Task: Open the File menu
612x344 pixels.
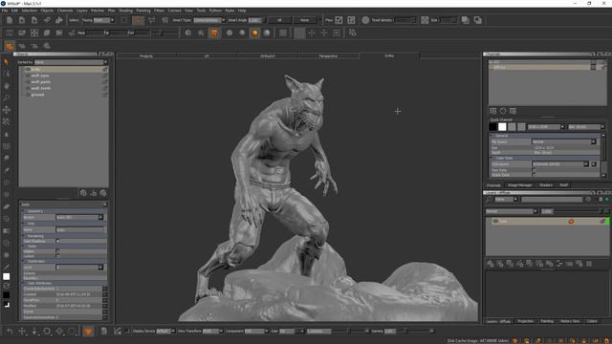Action: [5, 11]
